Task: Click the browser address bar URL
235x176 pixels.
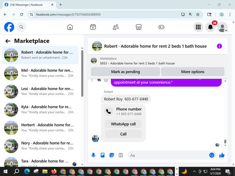Action: (68, 15)
